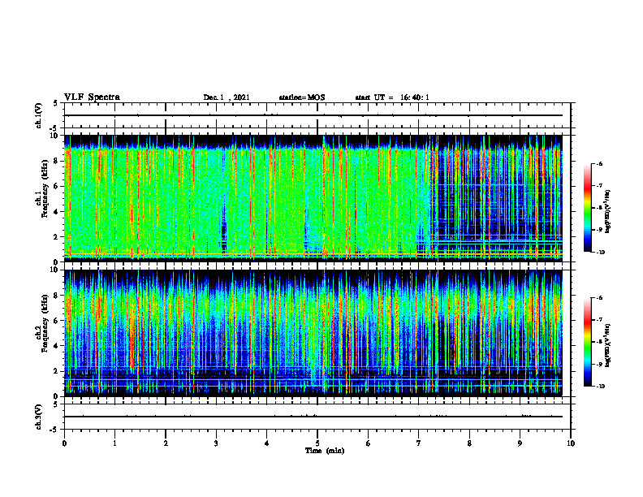643x497 pixels.
Task: Click the "-5" tick on the ch.3(V) axis
Action: click(54, 430)
